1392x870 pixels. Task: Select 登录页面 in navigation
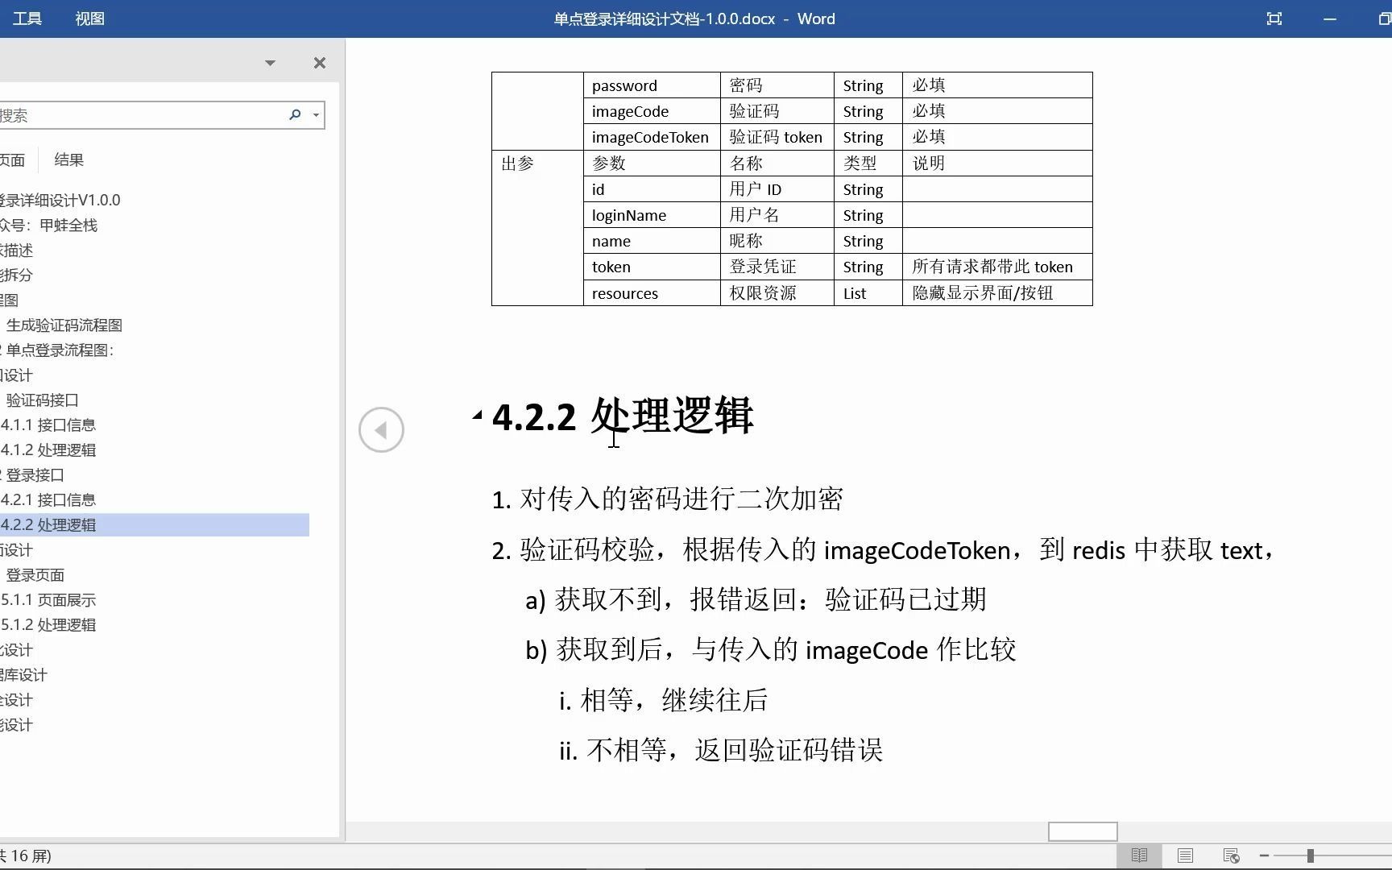[35, 575]
